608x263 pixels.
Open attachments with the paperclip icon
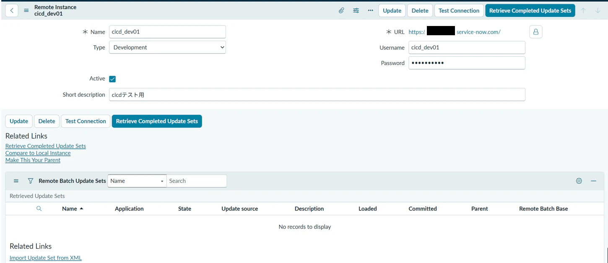tap(341, 10)
